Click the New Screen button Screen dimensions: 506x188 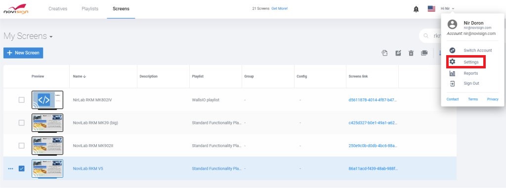23,53
